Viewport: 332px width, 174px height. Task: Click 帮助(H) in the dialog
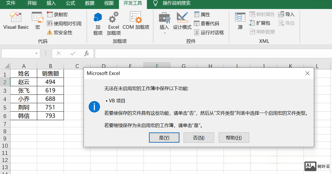234,138
